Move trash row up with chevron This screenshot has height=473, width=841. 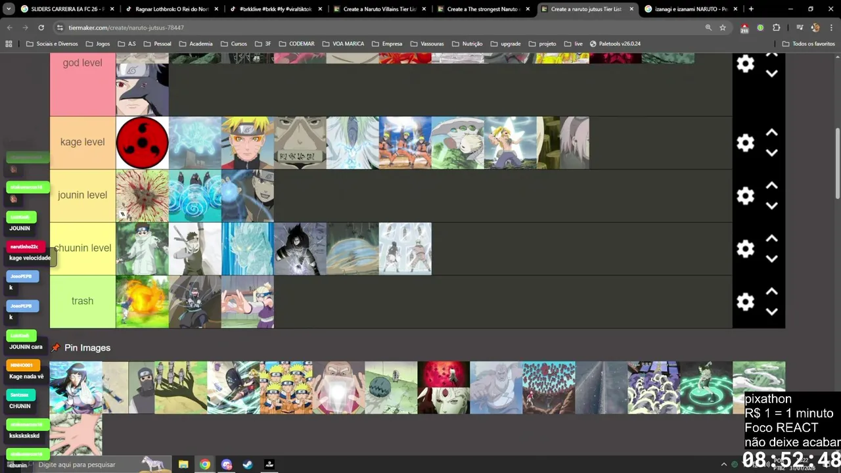[772, 292]
